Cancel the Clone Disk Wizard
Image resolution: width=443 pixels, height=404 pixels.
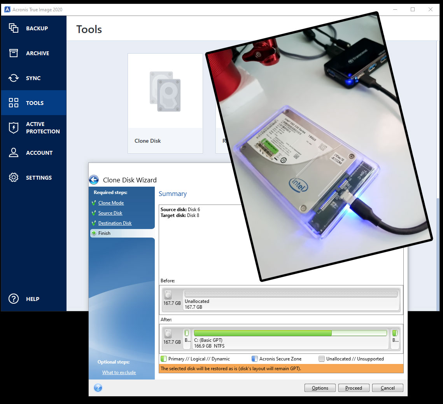point(387,388)
